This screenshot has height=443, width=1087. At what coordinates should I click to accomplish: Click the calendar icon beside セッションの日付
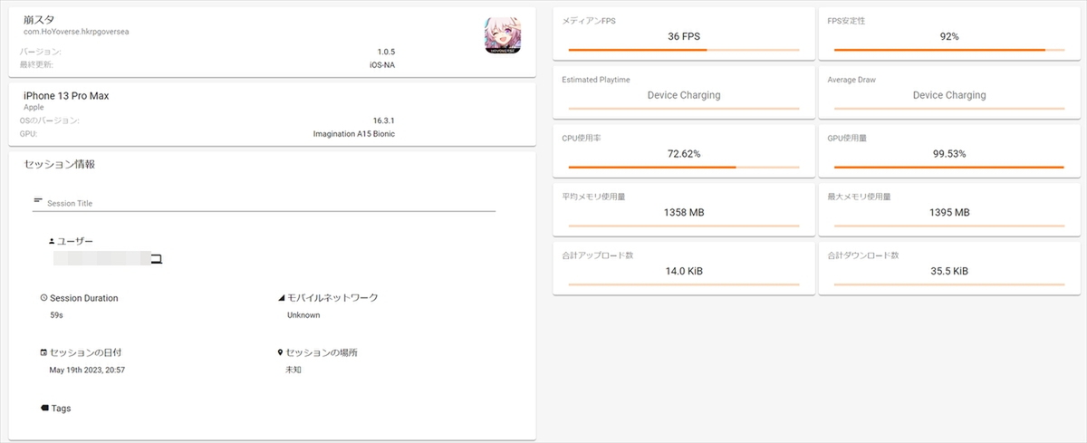tap(43, 352)
